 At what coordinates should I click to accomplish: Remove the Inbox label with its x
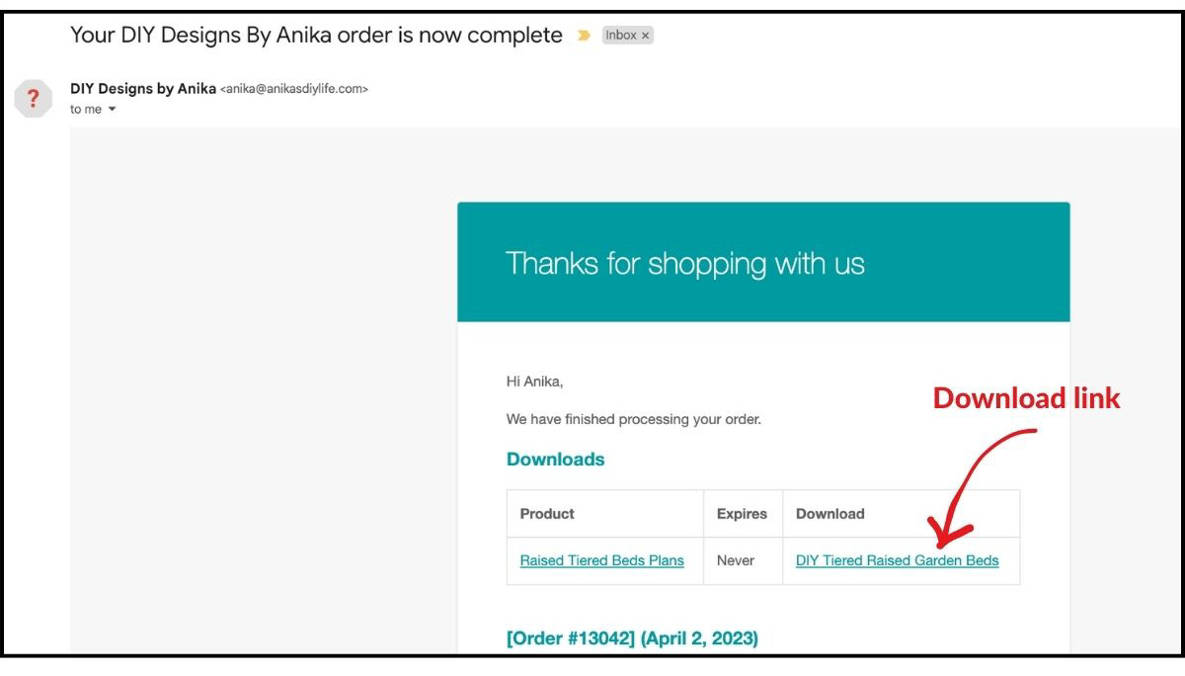pyautogui.click(x=646, y=36)
